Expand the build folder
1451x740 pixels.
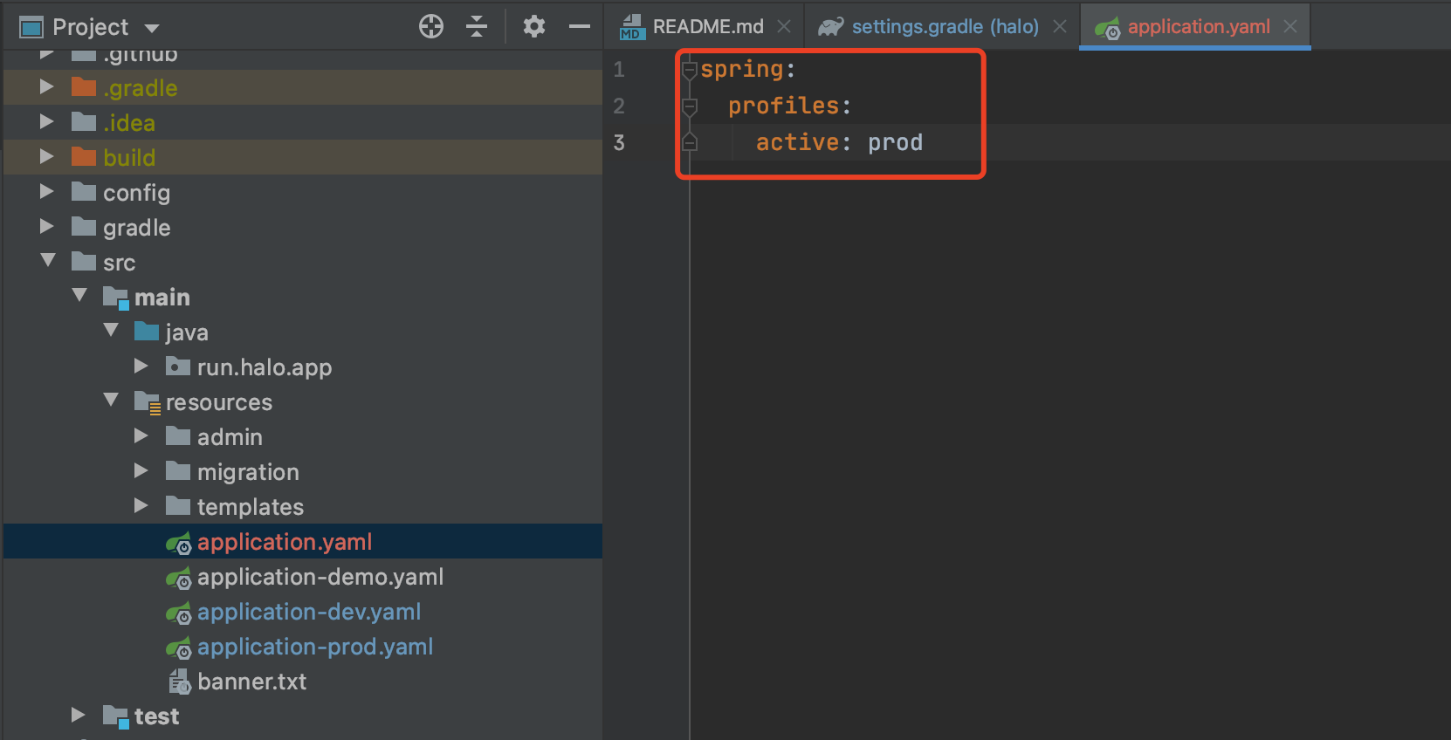47,157
